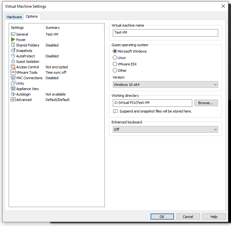Screen dimensions: 231x226
Task: Select the VNC Connections row label
Action: tap(29, 78)
